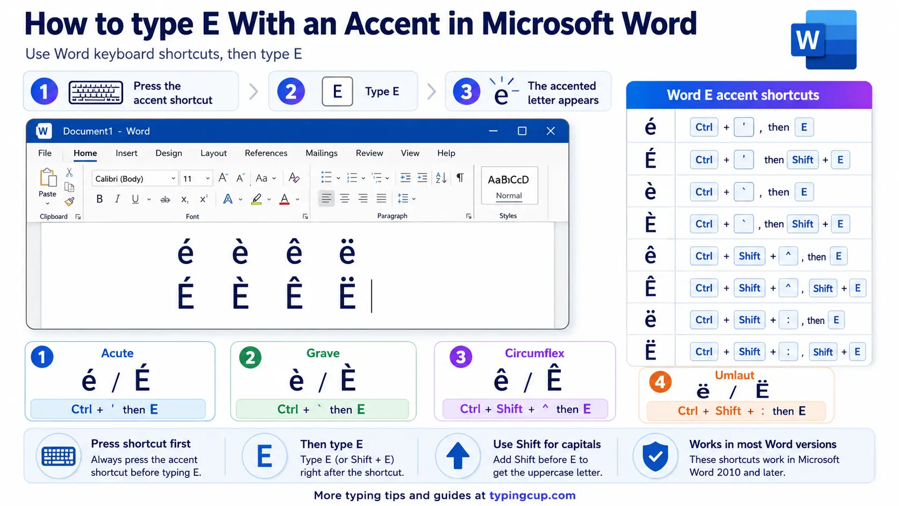Screen dimensions: 899x506
Task: Click the 'Acute' card heading
Action: [x=117, y=353]
